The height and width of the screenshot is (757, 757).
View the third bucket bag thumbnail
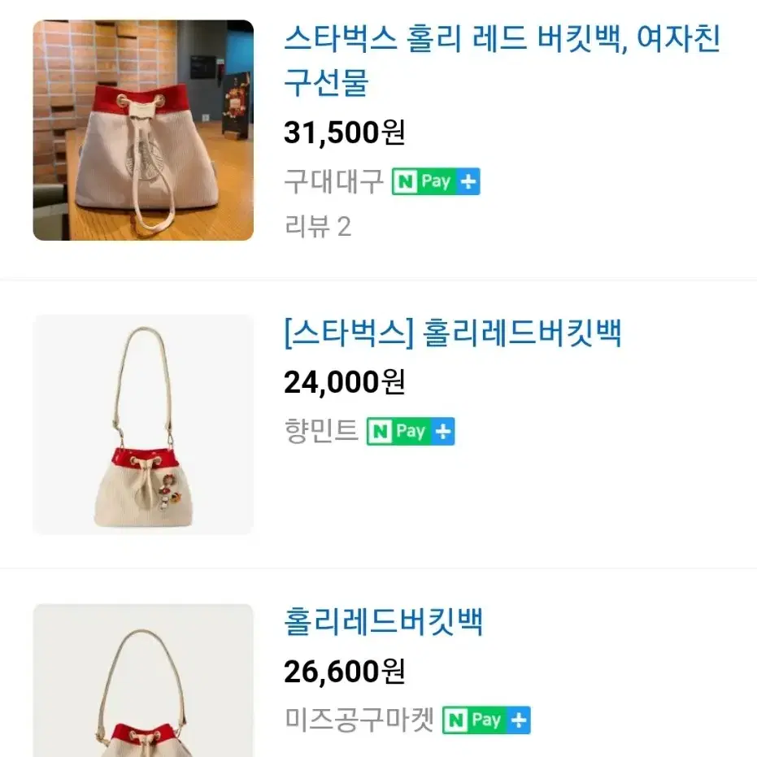point(143,680)
